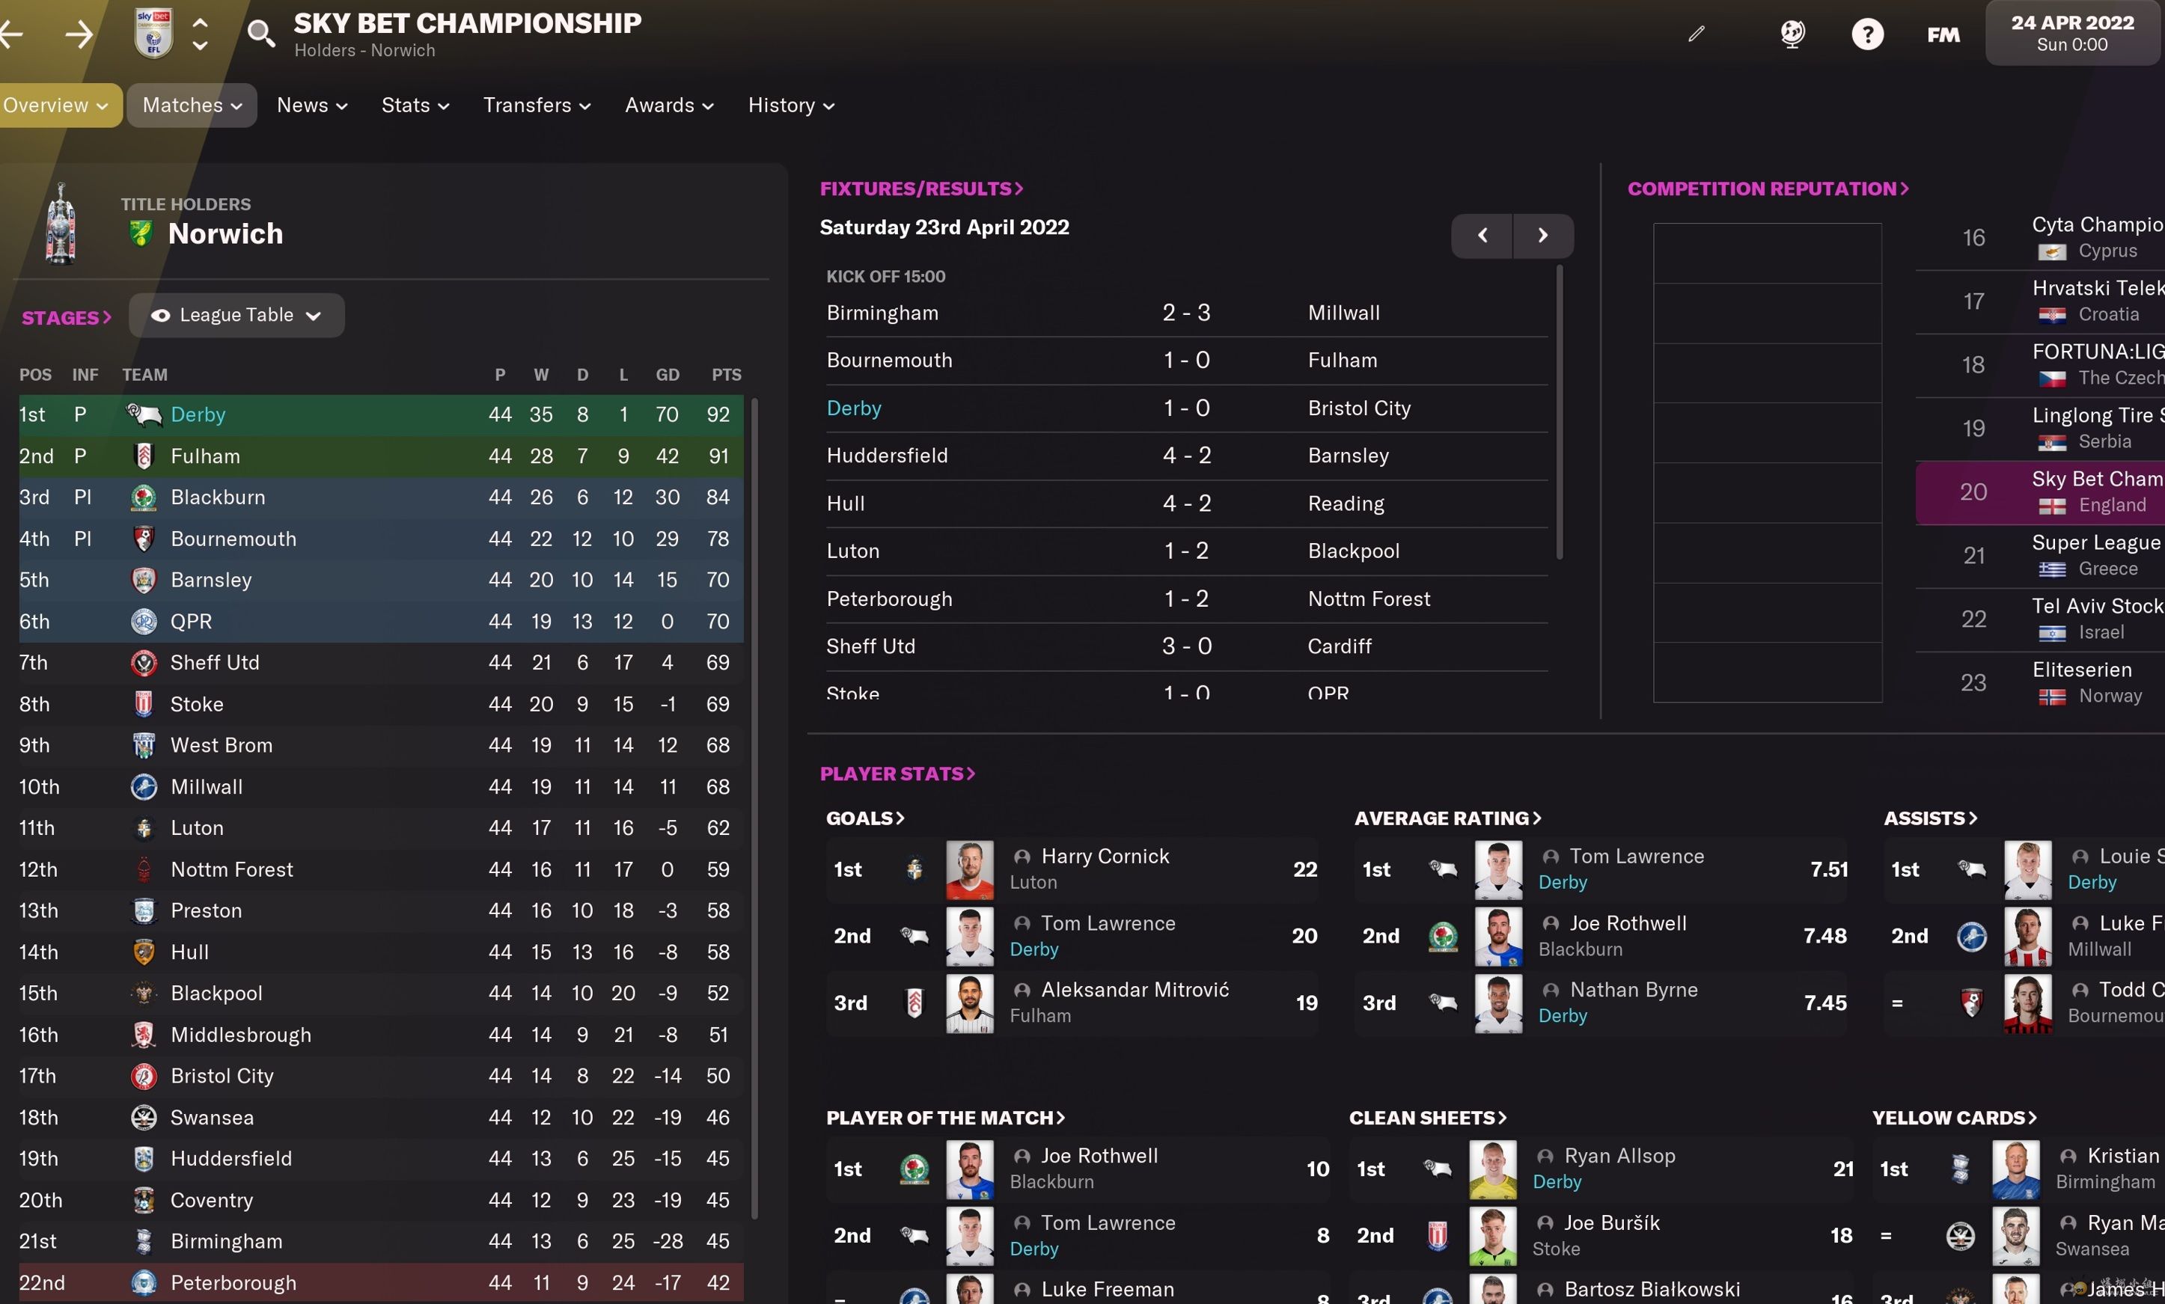Click the QPR crest in league table
This screenshot has height=1304, width=2165.
144,621
